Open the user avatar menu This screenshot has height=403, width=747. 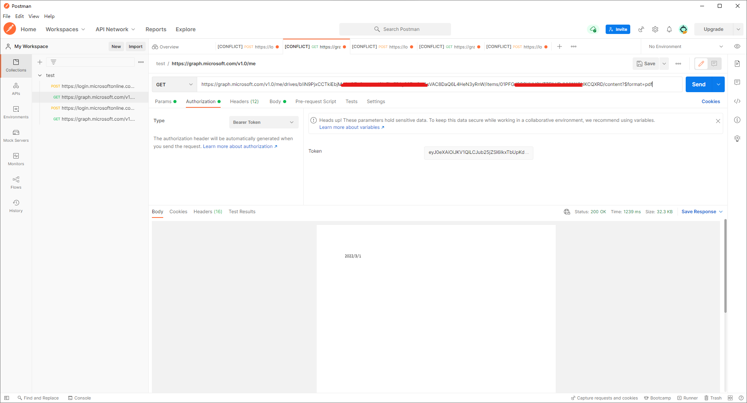683,29
